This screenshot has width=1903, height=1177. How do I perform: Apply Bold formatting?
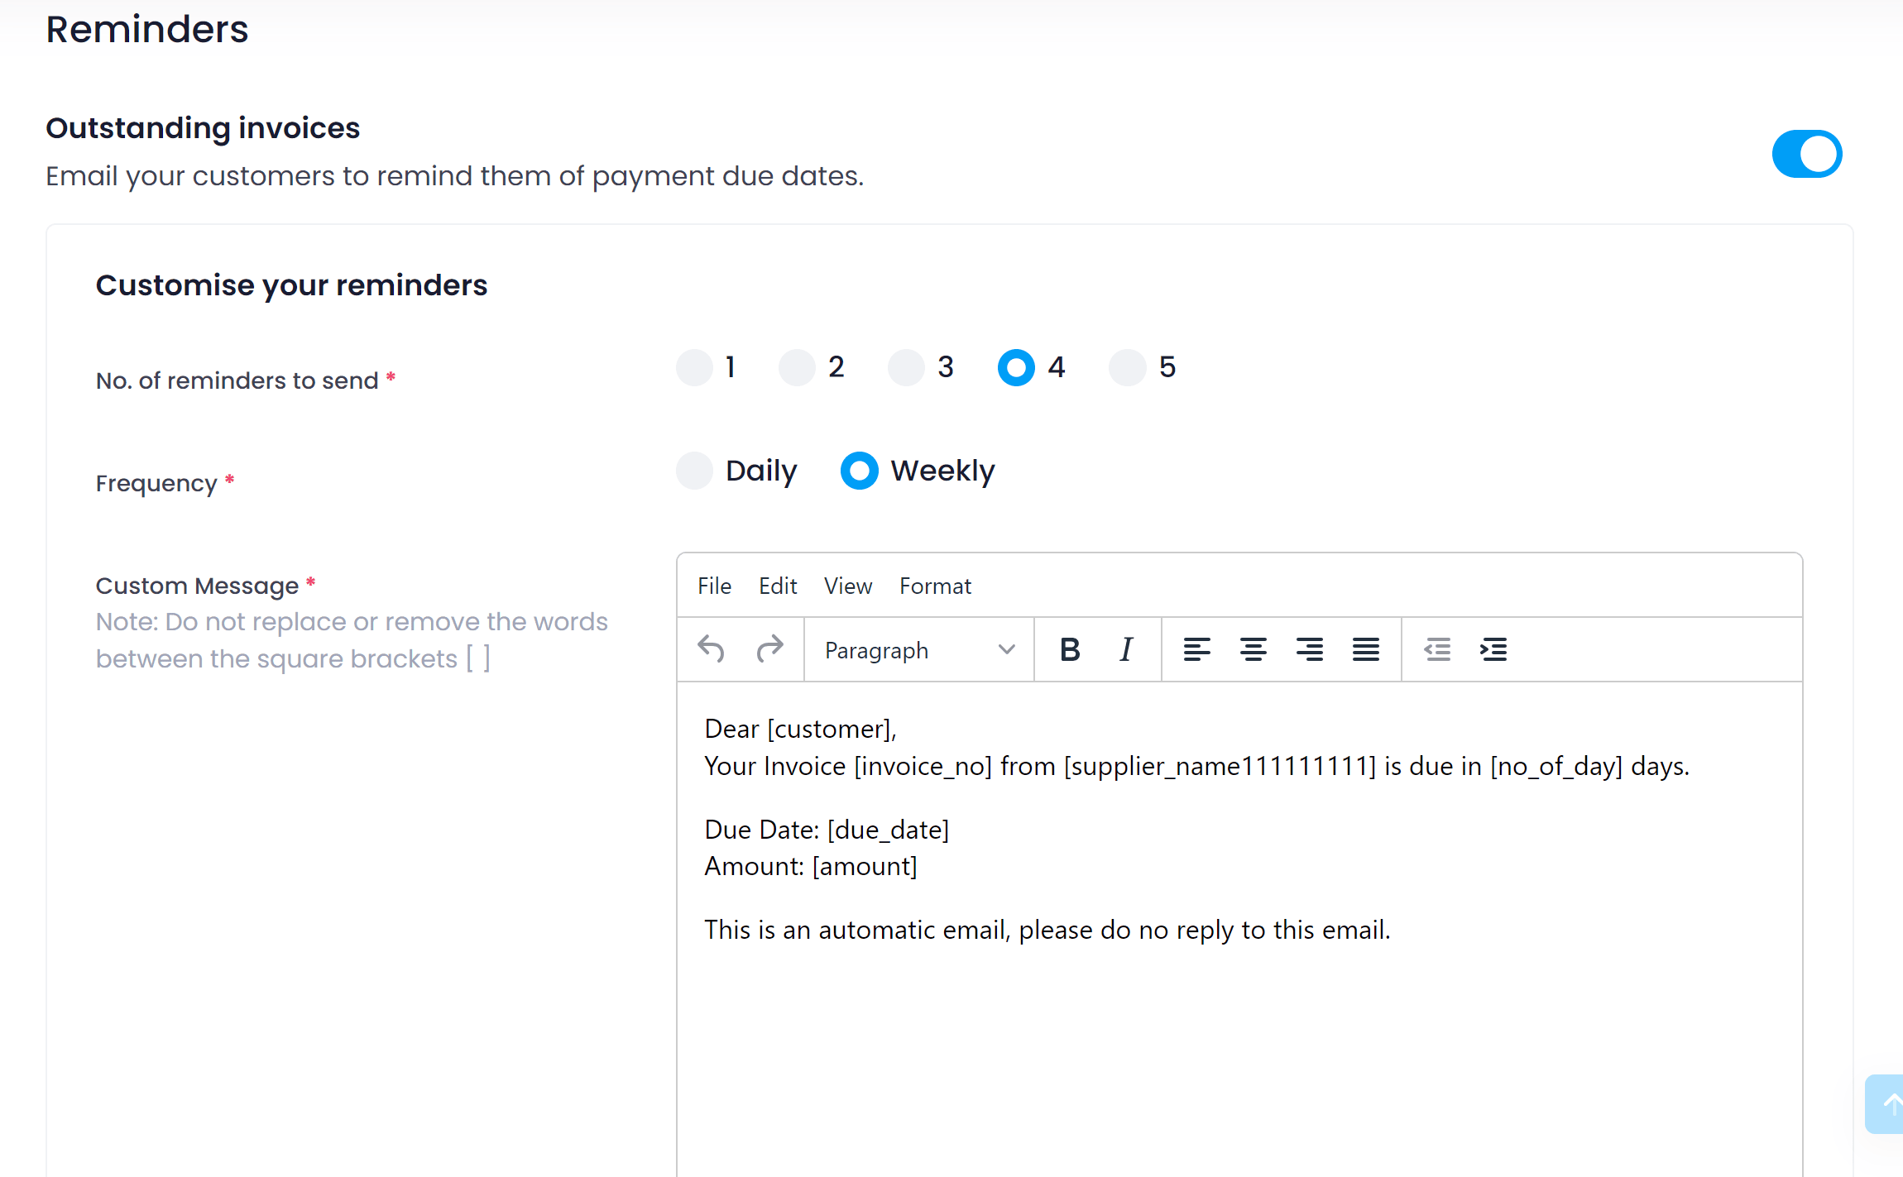[x=1070, y=649]
